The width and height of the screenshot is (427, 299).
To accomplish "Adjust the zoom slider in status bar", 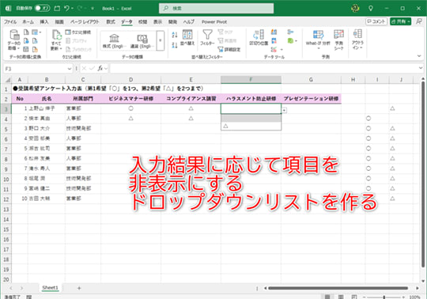I will tap(384, 297).
